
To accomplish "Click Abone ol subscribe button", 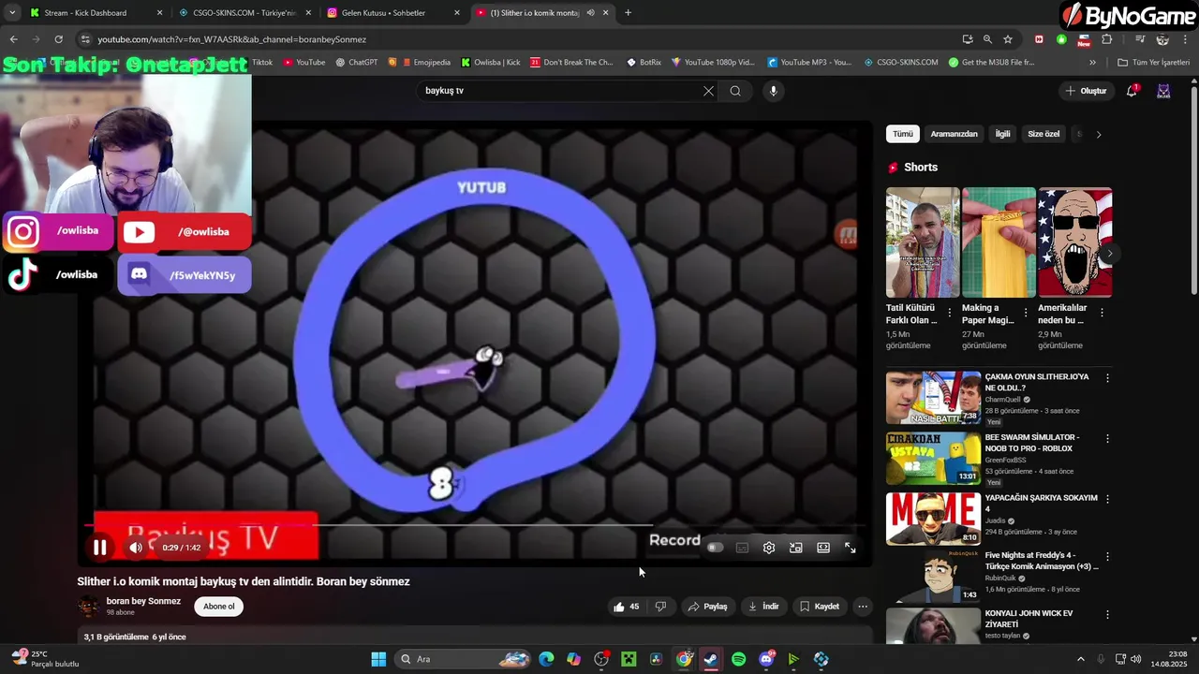I will pyautogui.click(x=219, y=607).
